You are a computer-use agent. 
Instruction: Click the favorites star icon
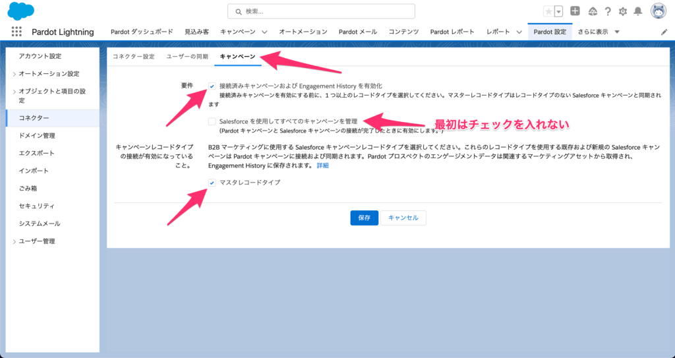click(548, 12)
